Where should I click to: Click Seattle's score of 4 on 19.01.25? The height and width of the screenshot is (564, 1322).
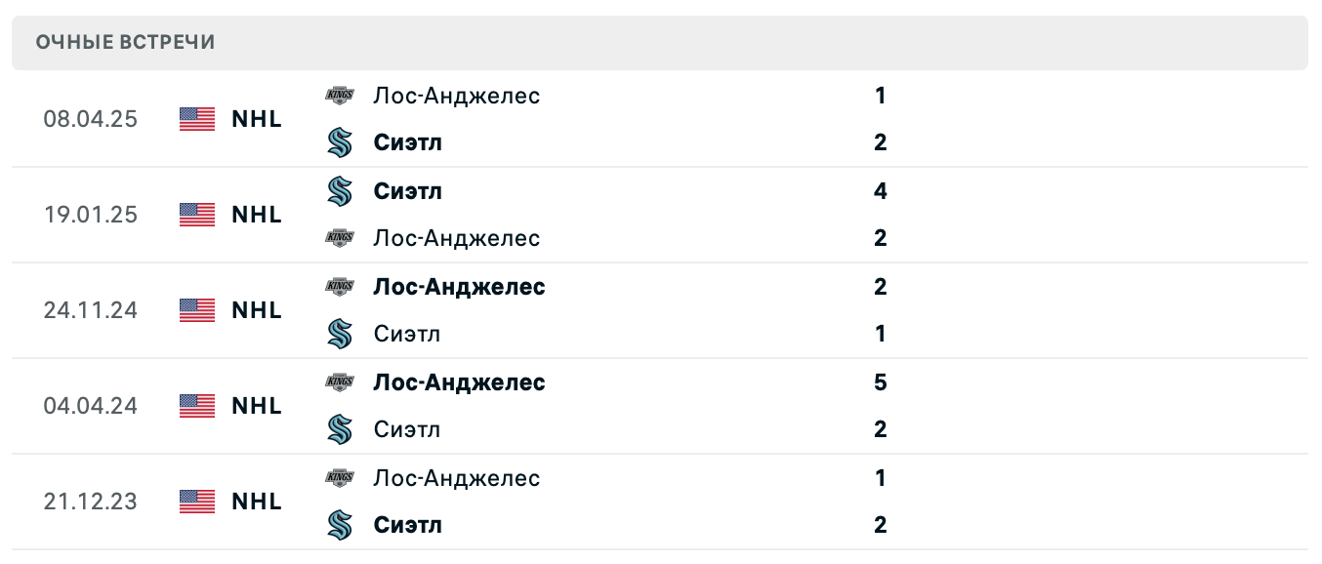(x=880, y=191)
